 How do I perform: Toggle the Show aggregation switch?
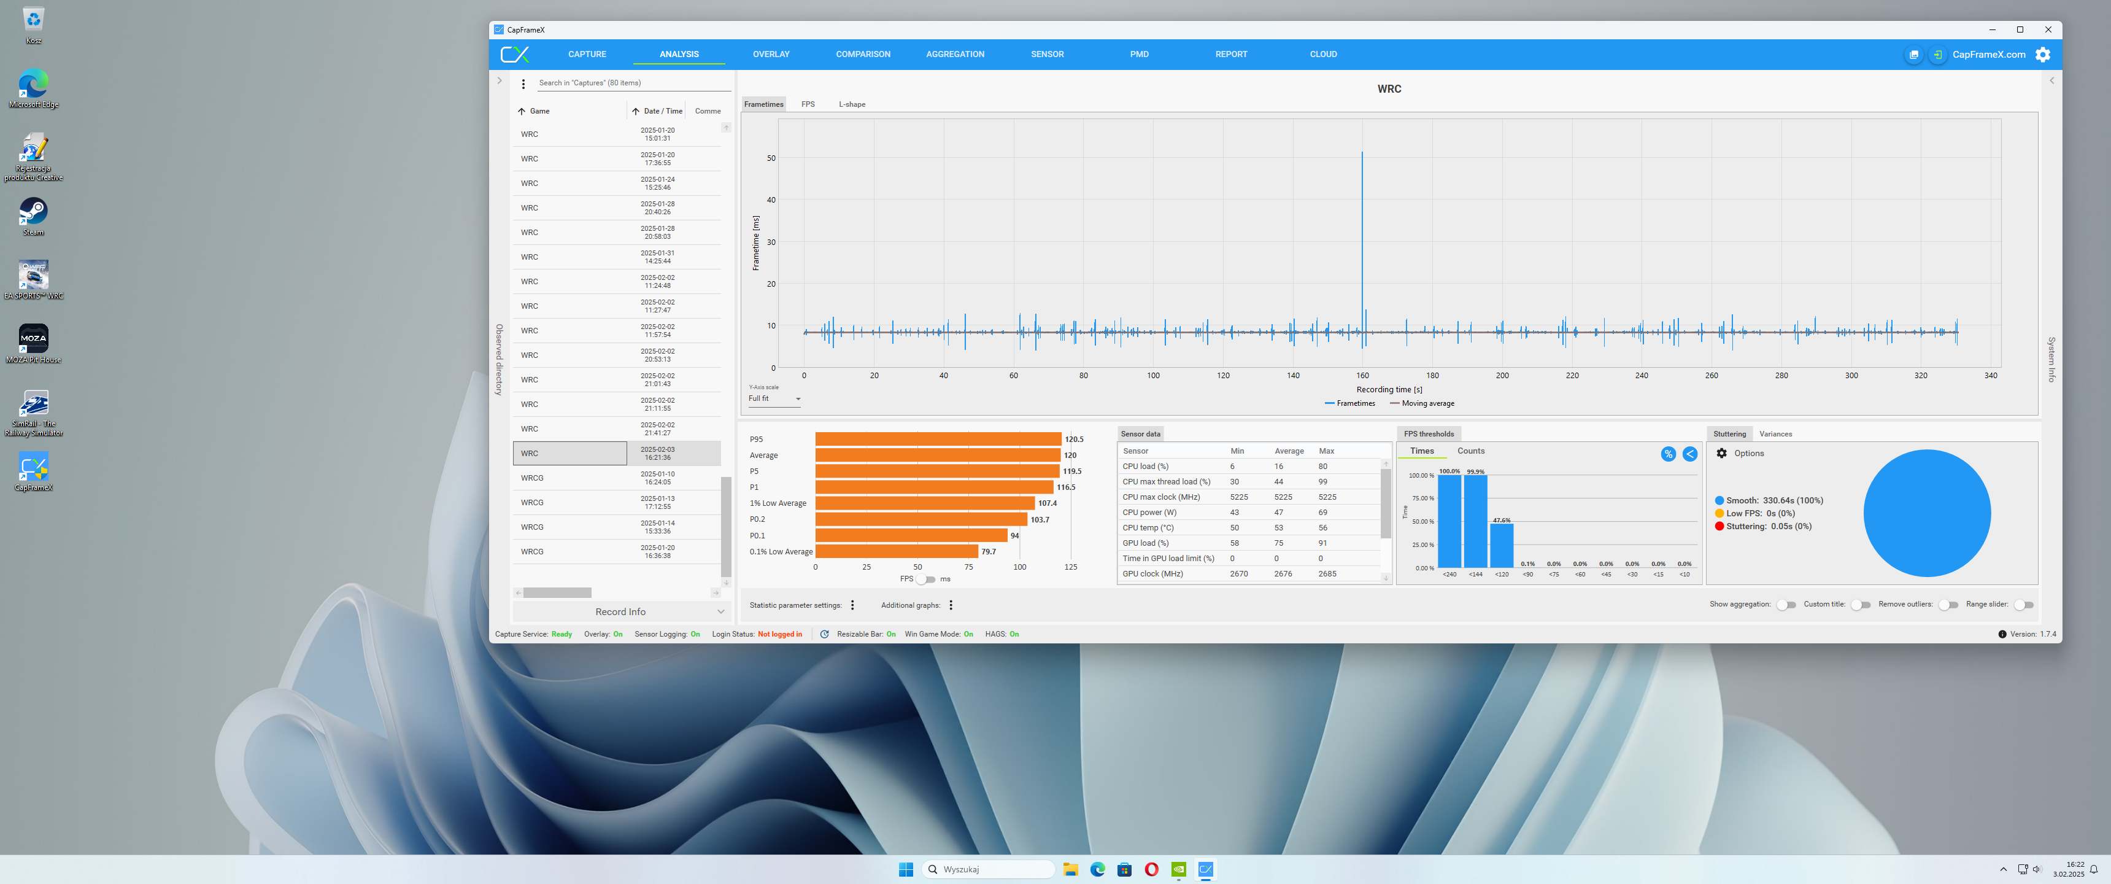tap(1786, 605)
